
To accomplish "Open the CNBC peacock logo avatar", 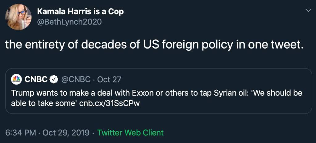I will click(16, 80).
